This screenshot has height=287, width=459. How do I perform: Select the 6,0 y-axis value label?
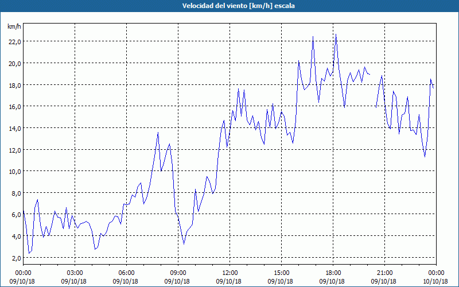[x=16, y=215]
